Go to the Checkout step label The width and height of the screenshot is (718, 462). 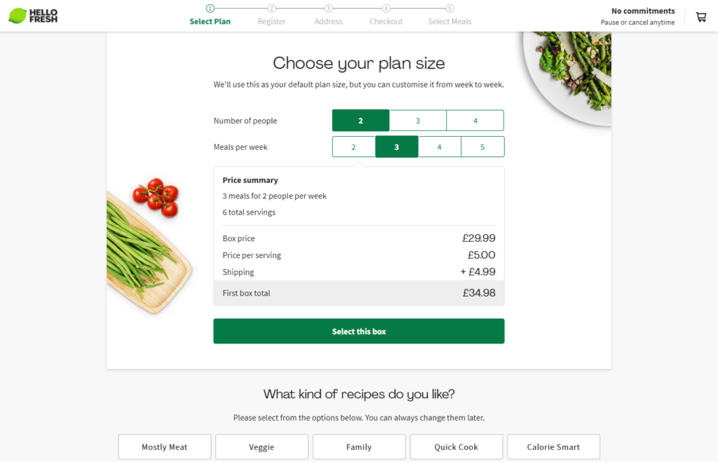coord(386,22)
